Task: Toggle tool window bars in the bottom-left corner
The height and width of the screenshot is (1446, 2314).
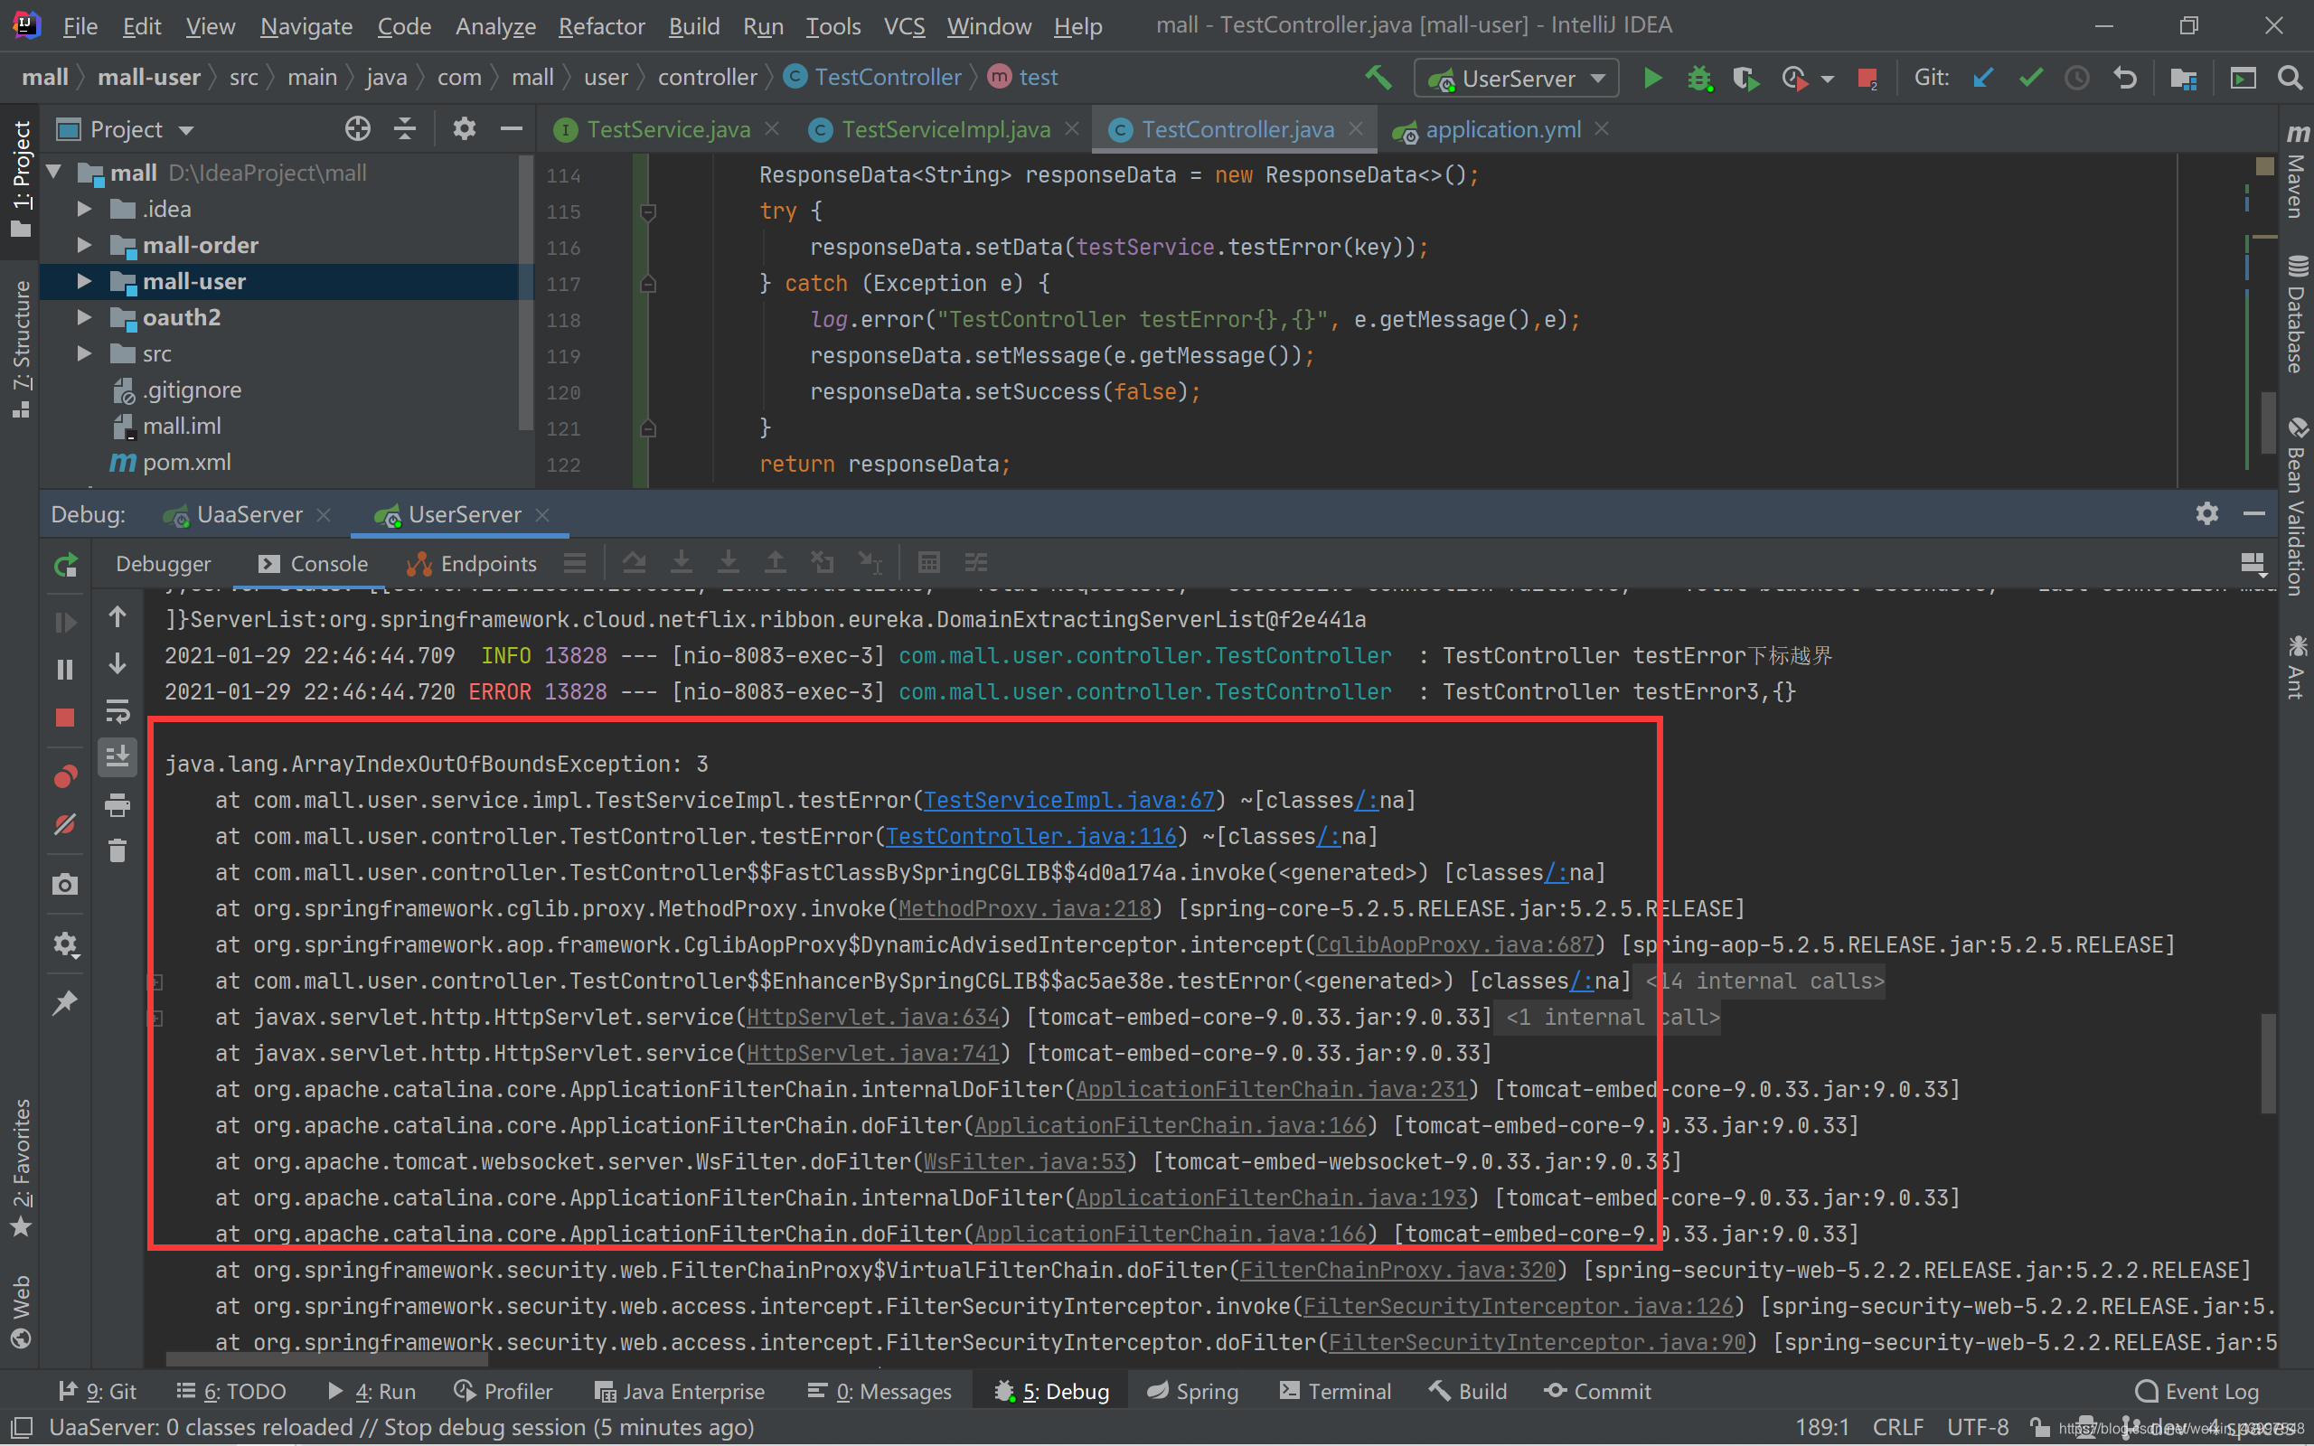Action: (21, 1428)
